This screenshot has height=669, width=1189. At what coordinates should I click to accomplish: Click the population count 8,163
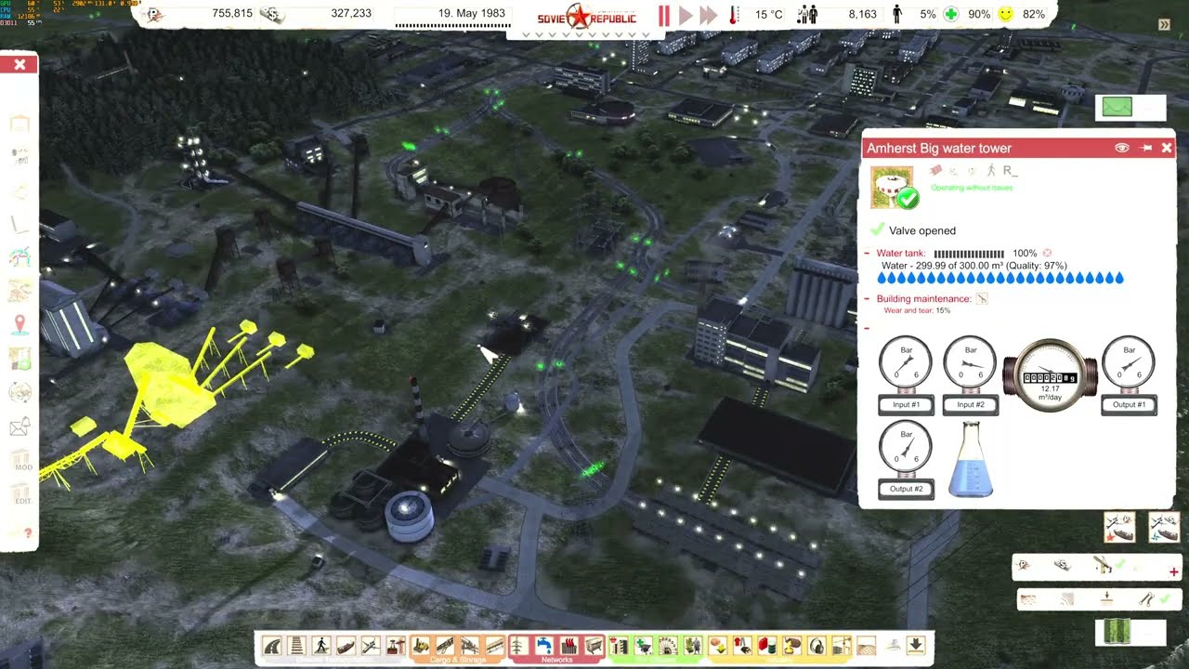[x=862, y=14]
